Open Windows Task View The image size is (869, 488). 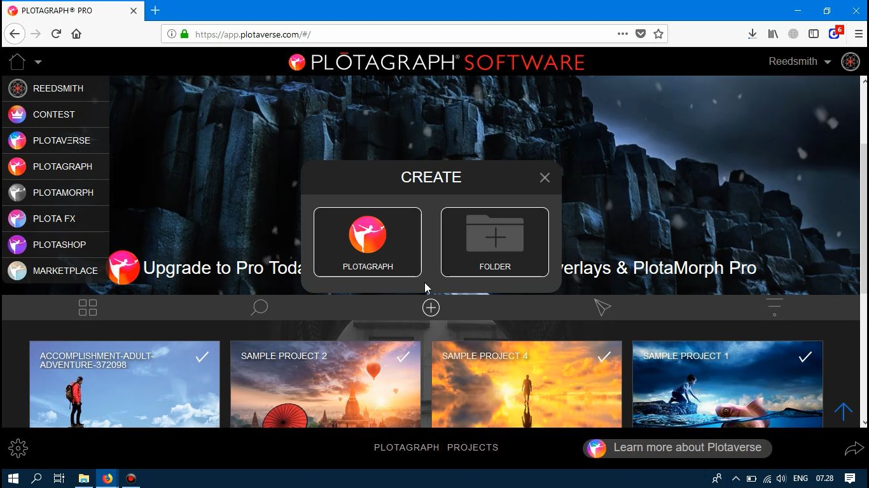point(59,478)
